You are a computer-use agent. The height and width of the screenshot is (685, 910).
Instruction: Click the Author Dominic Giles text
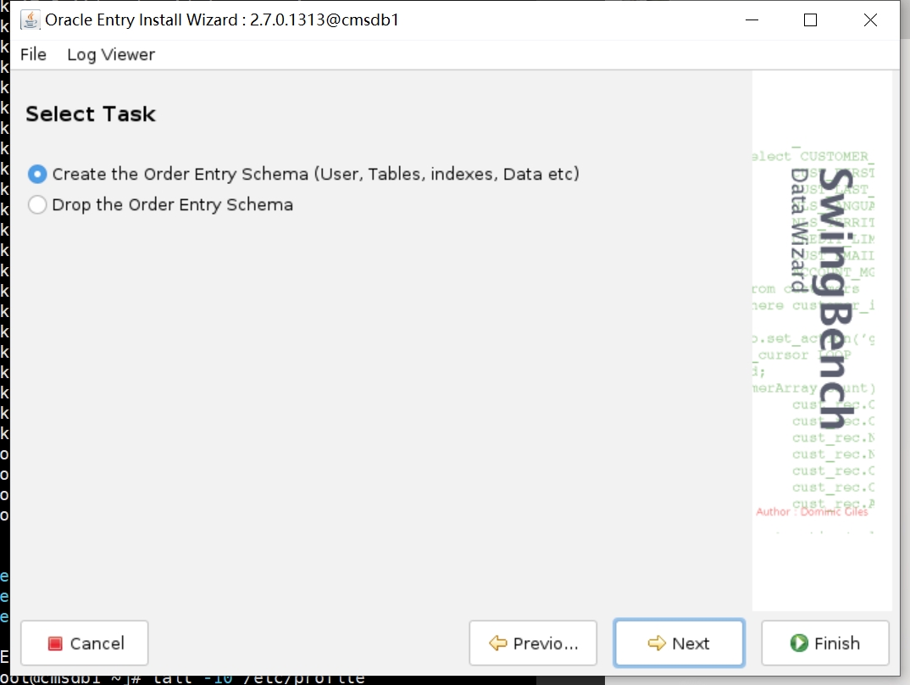pos(812,511)
